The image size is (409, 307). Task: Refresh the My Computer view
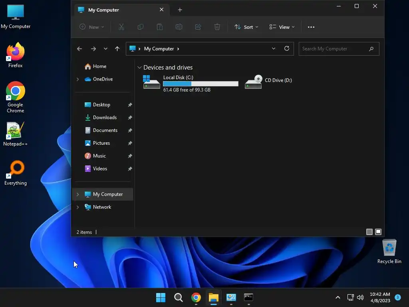(287, 48)
